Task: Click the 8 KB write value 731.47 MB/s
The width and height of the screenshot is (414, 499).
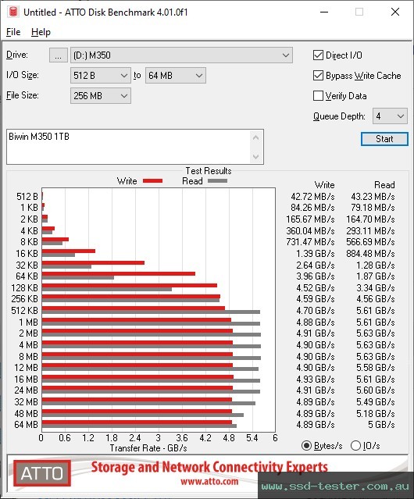Action: point(310,242)
